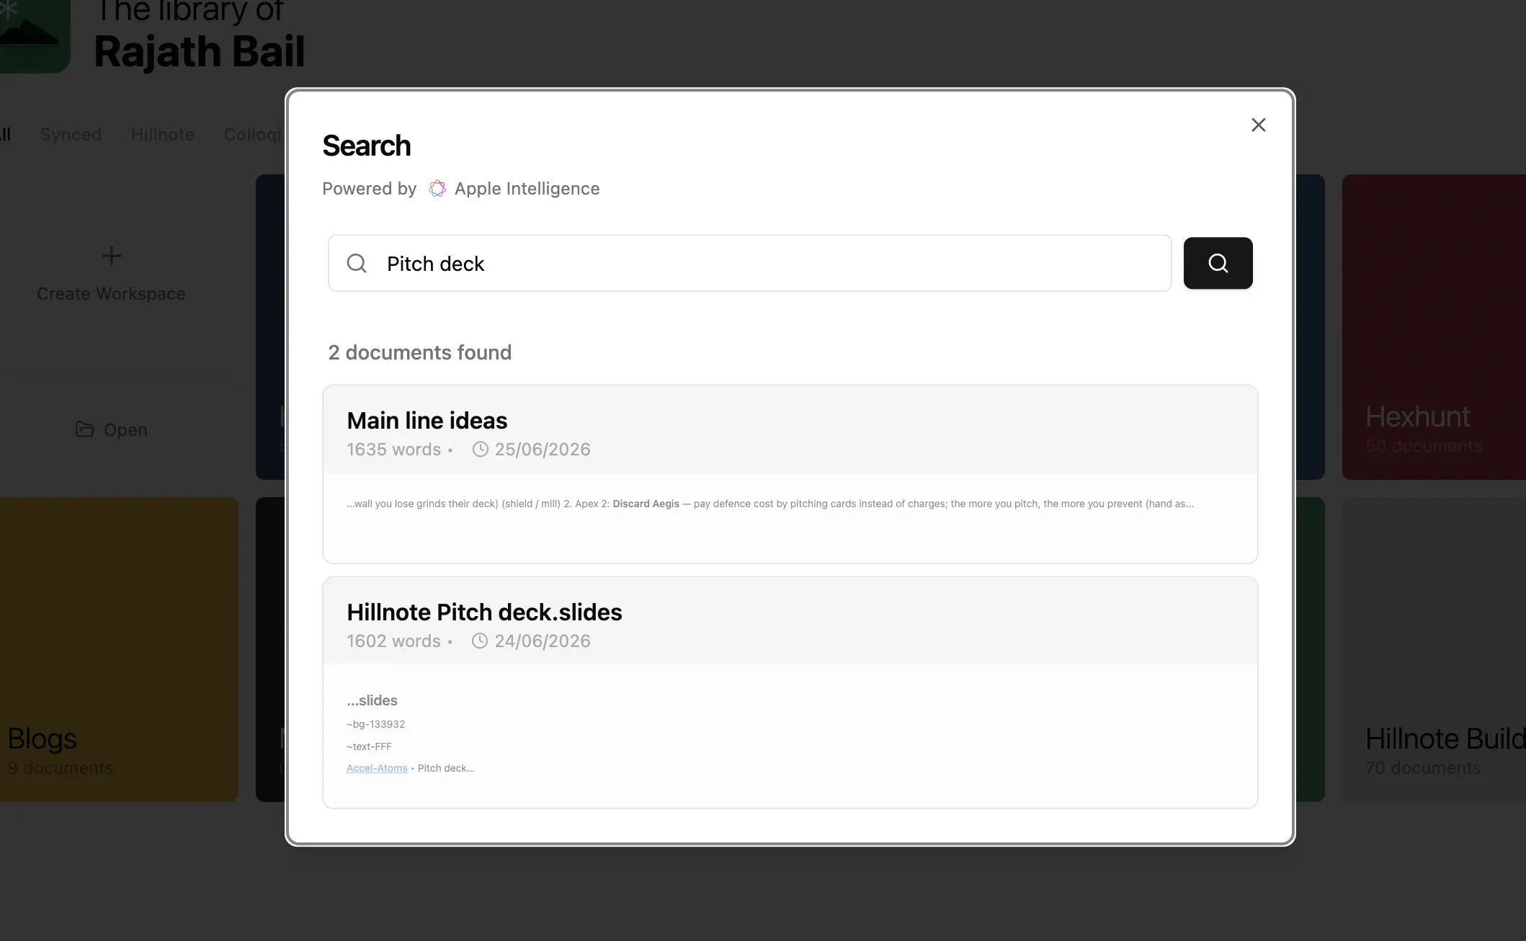This screenshot has height=941, width=1526.
Task: Click the black search submit button
Action: [x=1218, y=263]
